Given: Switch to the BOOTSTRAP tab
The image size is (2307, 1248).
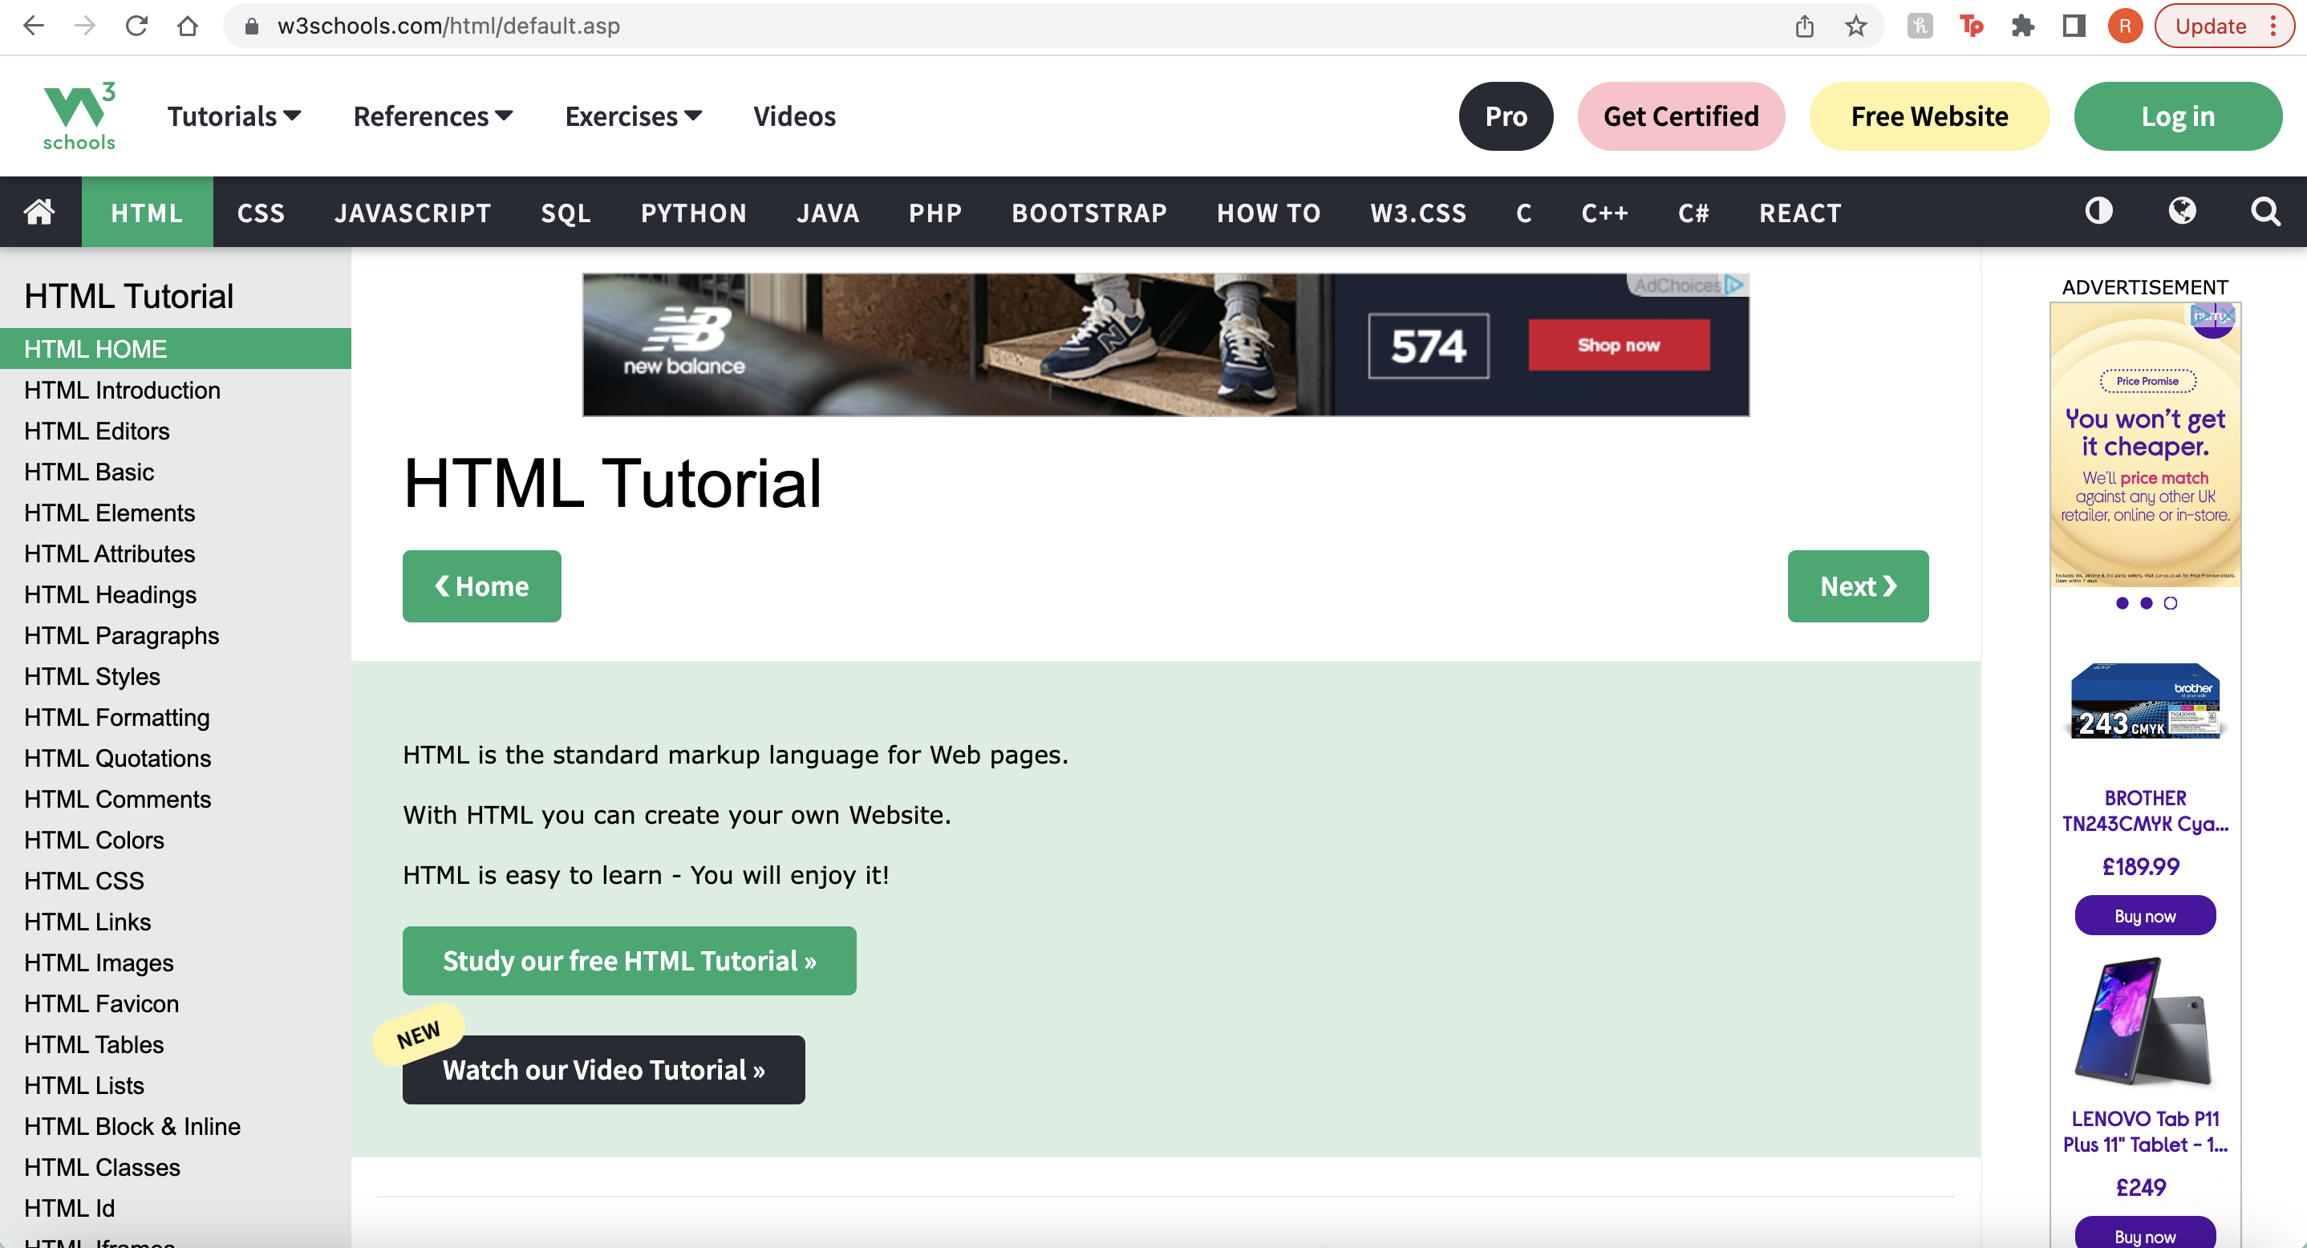Looking at the screenshot, I should click(x=1089, y=213).
